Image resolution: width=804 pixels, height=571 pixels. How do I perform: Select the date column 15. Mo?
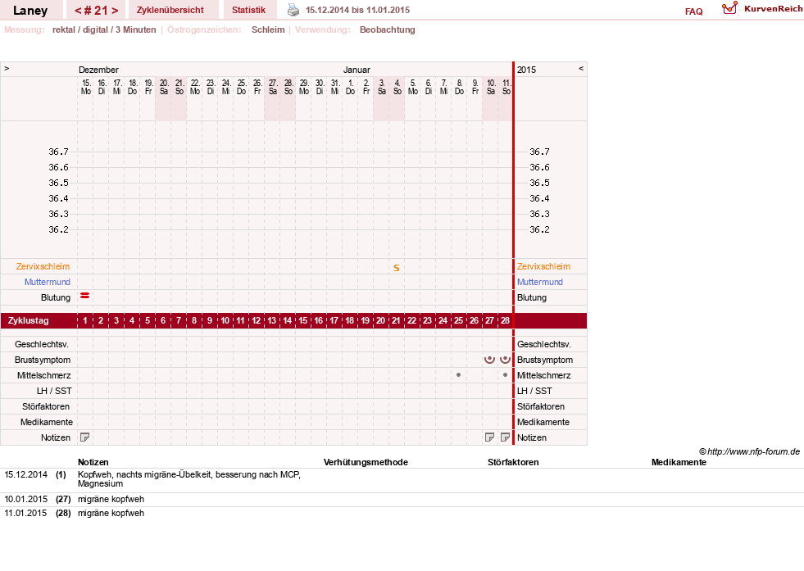point(85,87)
